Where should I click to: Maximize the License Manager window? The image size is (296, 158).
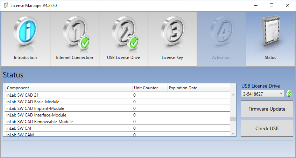point(272,6)
